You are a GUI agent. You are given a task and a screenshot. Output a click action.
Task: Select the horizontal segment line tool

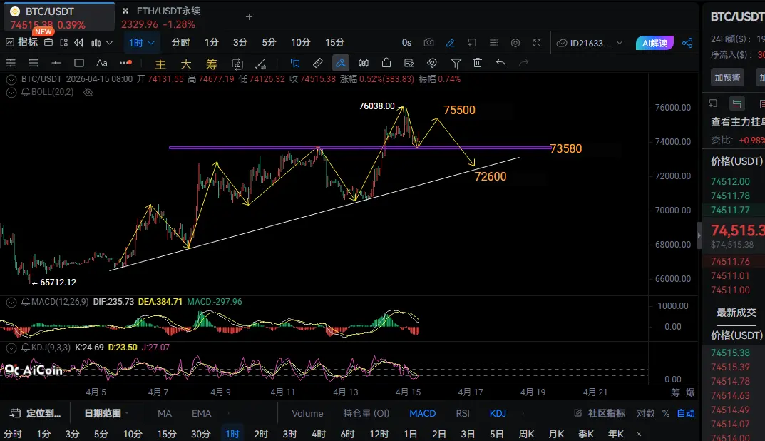[56, 63]
